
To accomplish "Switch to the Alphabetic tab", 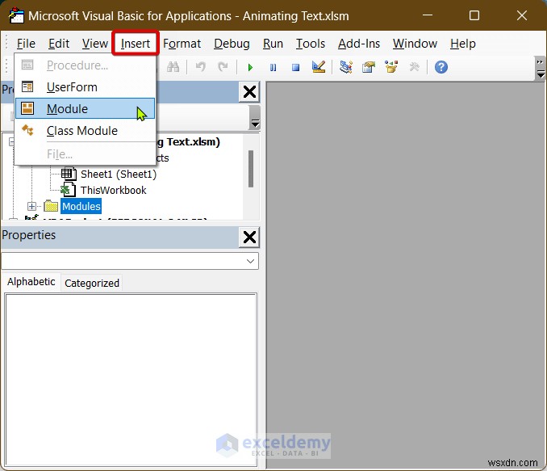I will [31, 282].
